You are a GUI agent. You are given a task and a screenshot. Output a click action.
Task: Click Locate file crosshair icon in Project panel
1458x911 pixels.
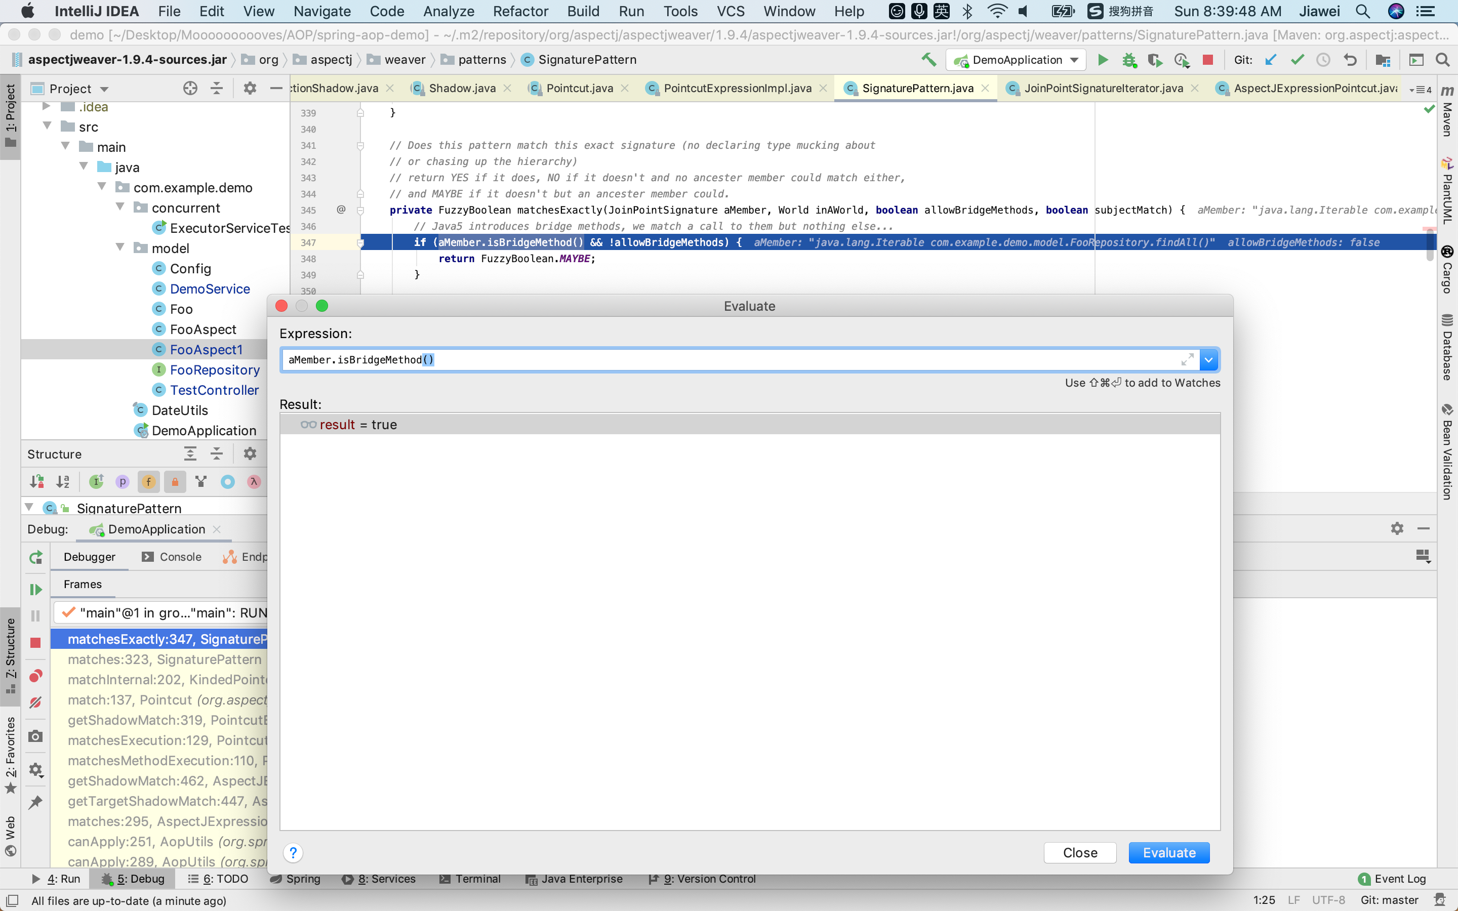coord(190,89)
